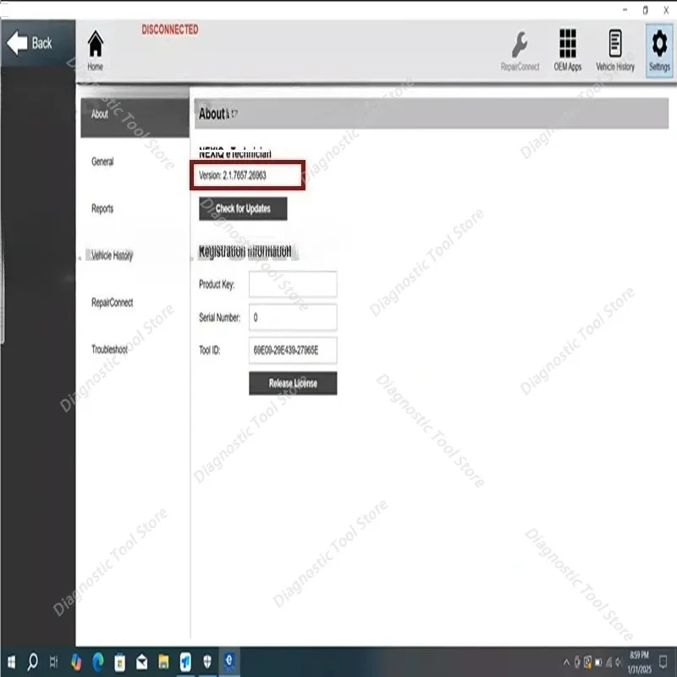The width and height of the screenshot is (677, 677).
Task: Click the battery tray icon
Action: click(x=598, y=662)
